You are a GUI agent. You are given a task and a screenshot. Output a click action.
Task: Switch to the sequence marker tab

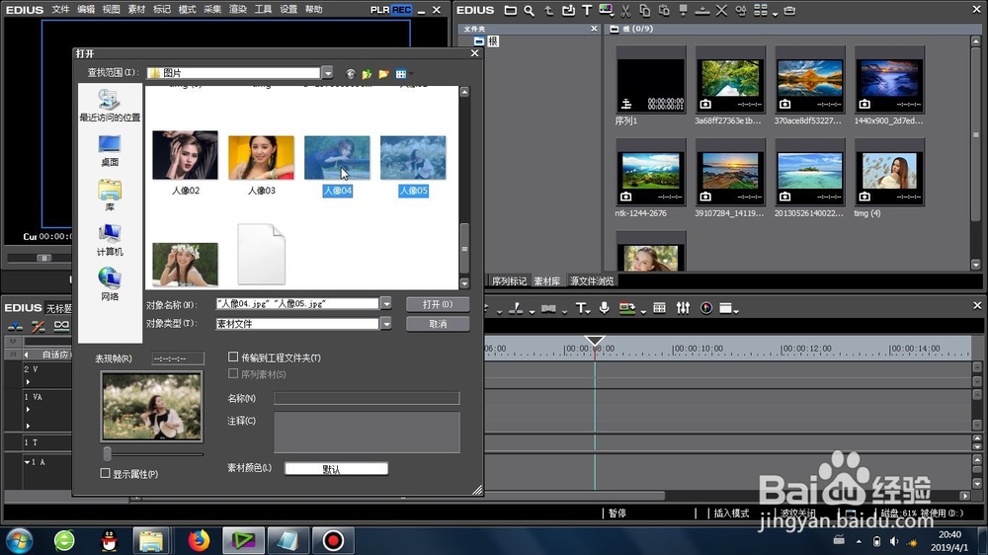pyautogui.click(x=509, y=281)
